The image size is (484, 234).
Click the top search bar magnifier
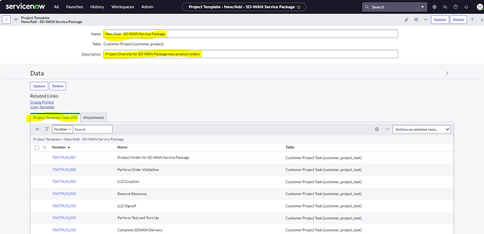click(367, 7)
